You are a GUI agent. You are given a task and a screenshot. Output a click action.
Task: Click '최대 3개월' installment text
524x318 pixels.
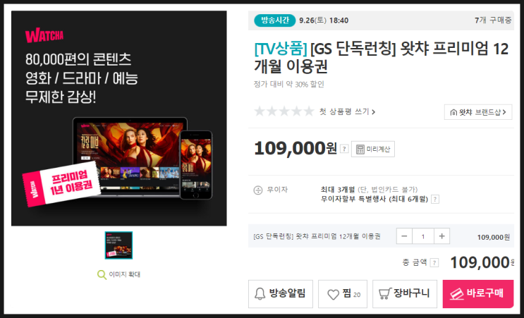(x=338, y=190)
